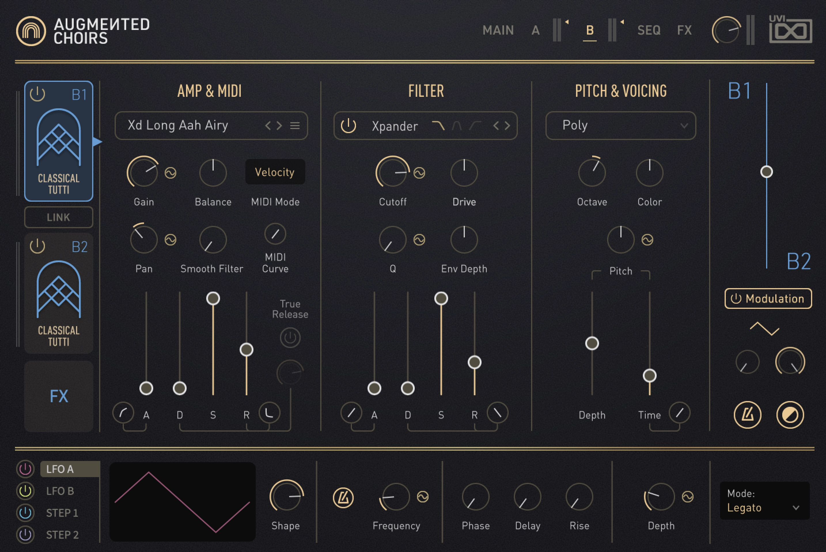Open the Poly voicing mode dropdown

pos(620,126)
